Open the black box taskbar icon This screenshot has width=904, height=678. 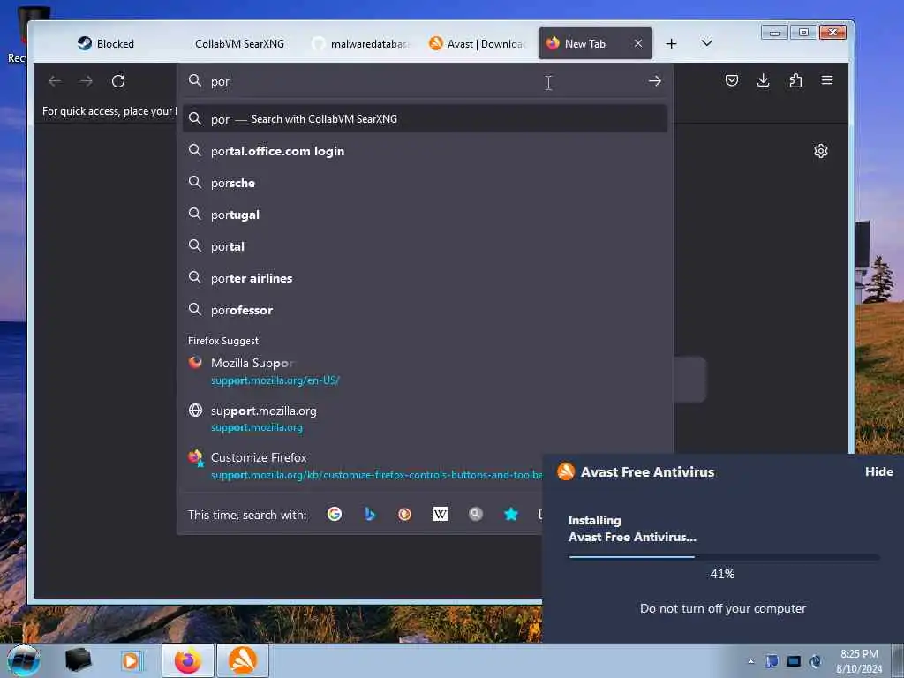[78, 660]
